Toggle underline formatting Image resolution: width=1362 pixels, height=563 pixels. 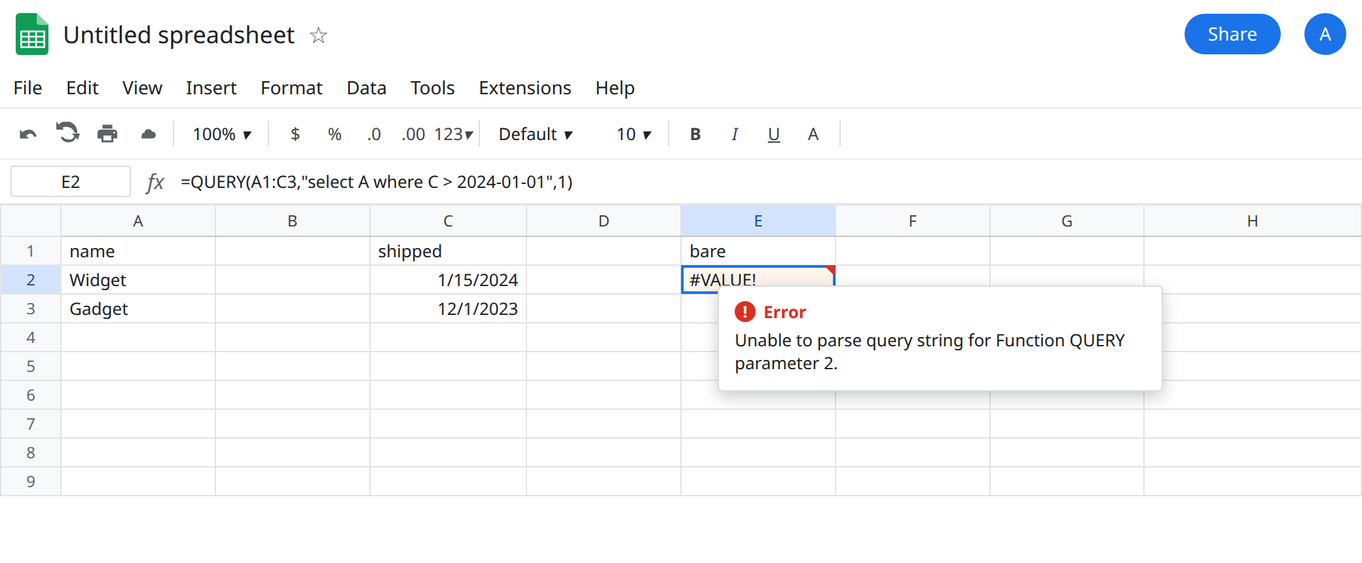[x=774, y=134]
